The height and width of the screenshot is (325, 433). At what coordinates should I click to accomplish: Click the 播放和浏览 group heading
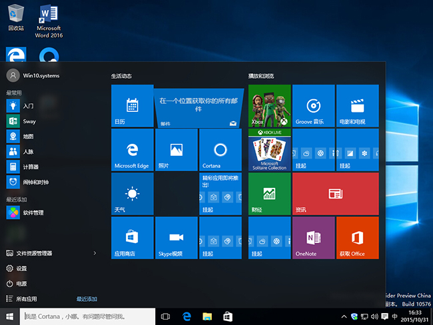click(x=261, y=76)
